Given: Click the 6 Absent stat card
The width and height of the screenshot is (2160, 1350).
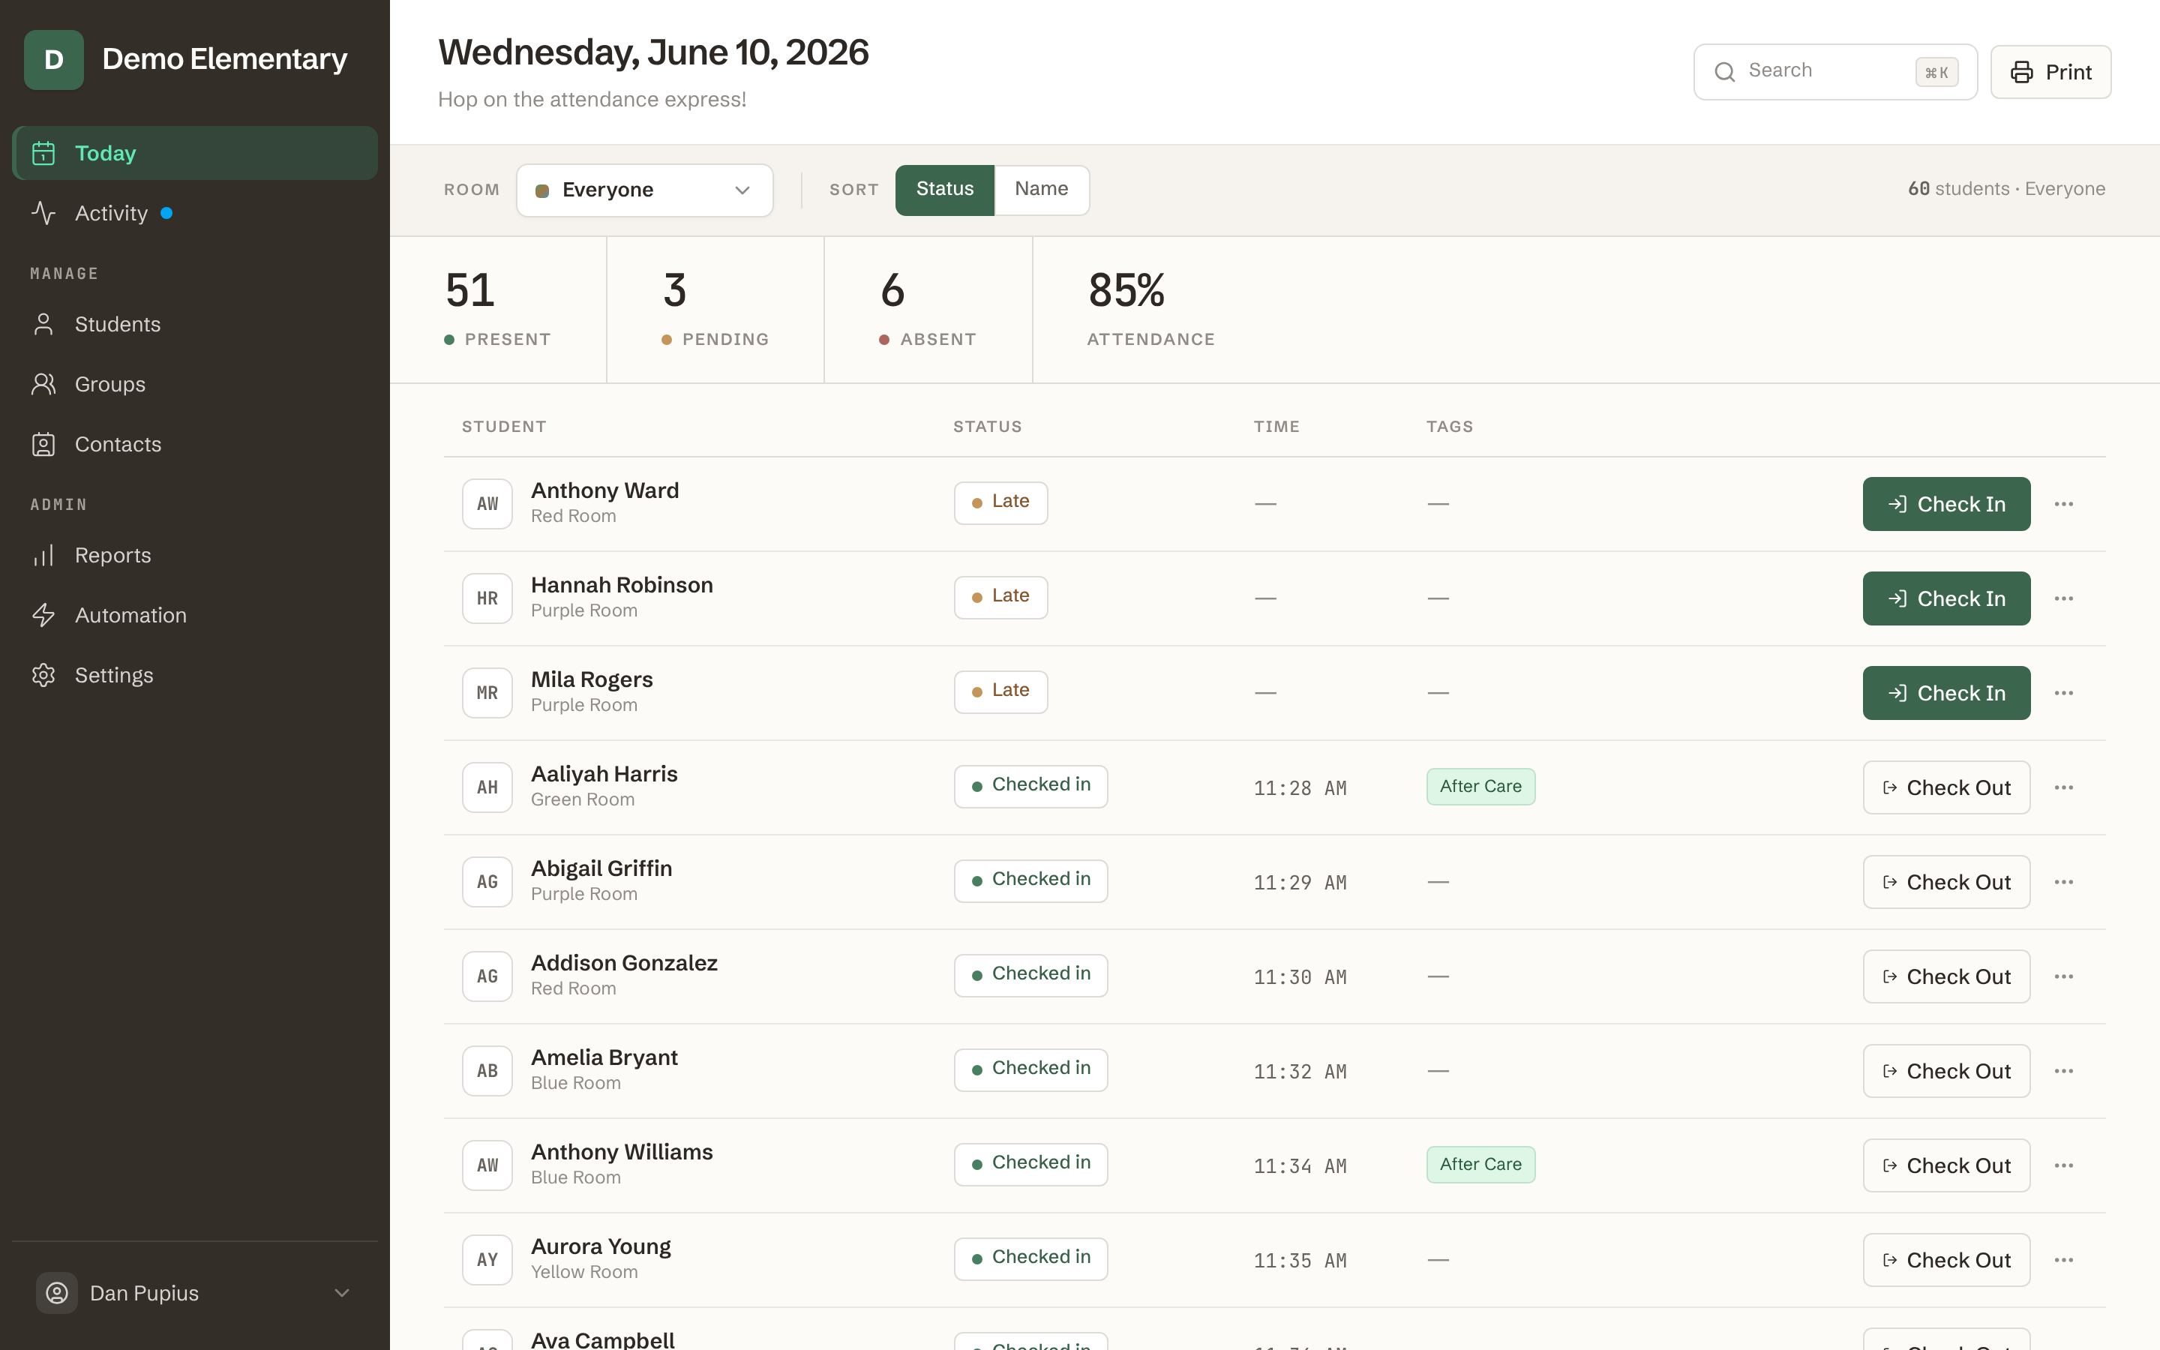Looking at the screenshot, I should click(x=928, y=310).
